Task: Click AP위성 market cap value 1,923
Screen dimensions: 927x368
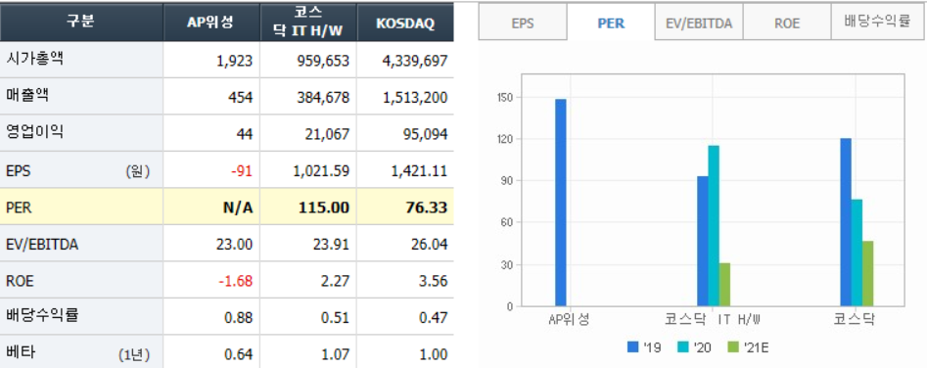Action: 235,61
